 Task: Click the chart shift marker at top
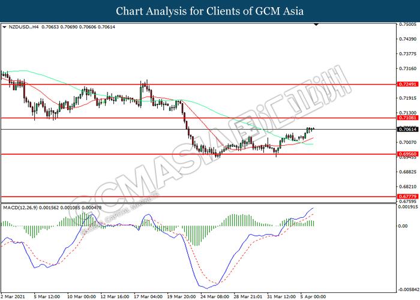coord(316,25)
